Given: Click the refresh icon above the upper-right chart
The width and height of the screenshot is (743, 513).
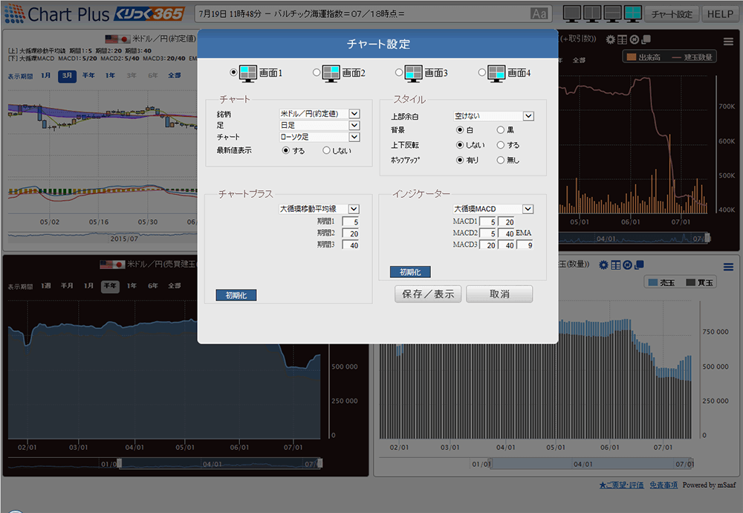Looking at the screenshot, I should tap(635, 39).
